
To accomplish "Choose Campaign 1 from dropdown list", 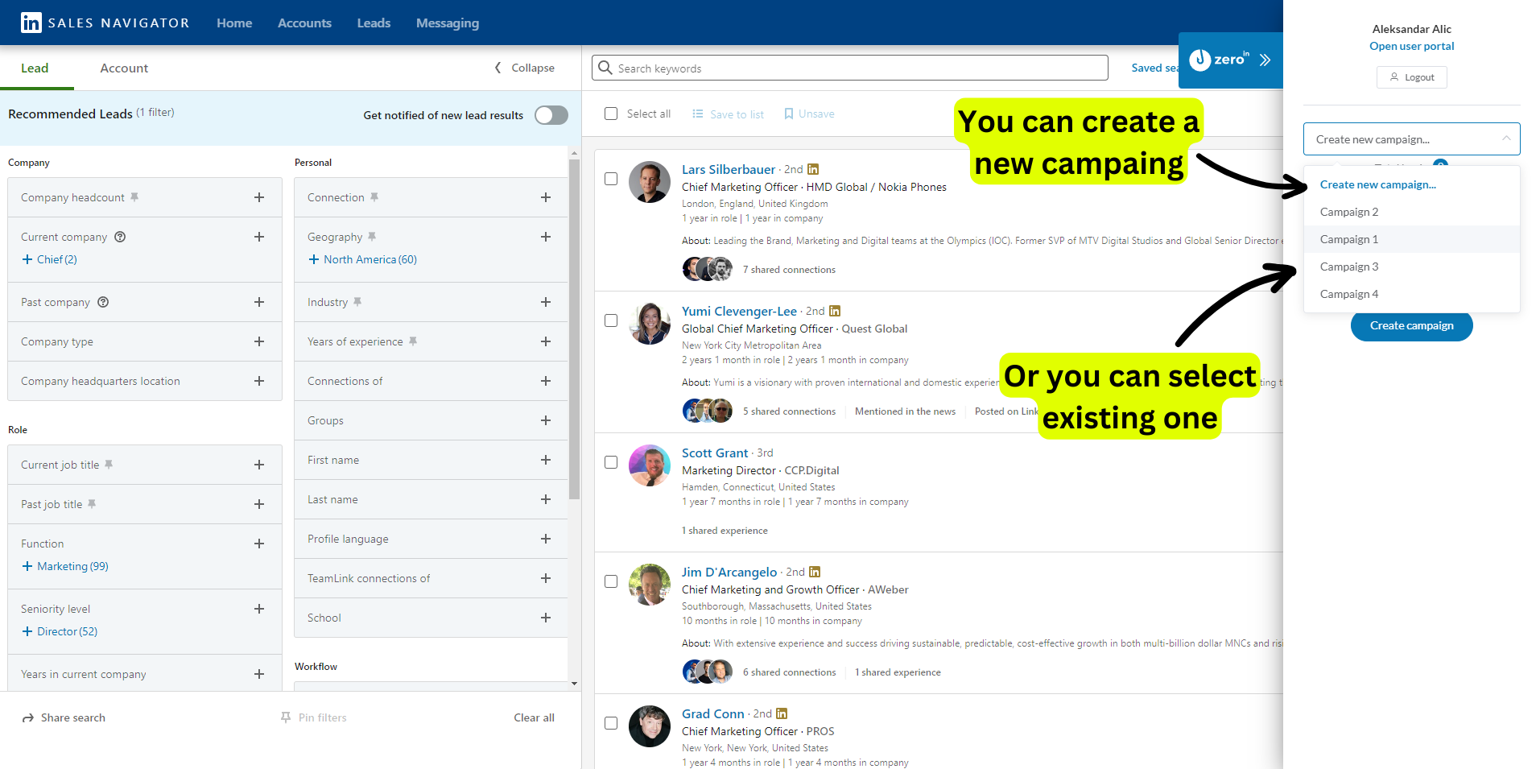I will click(x=1411, y=239).
